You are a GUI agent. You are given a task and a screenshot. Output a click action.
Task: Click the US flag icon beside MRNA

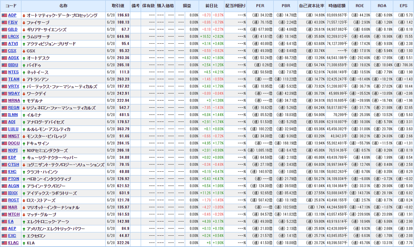tap(4, 101)
